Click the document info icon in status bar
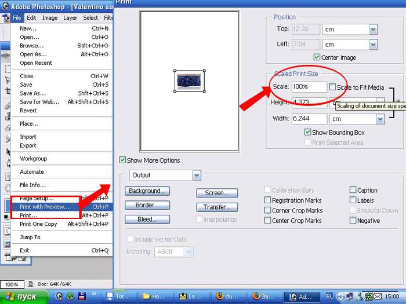406x304 pixels. pyautogui.click(x=31, y=284)
